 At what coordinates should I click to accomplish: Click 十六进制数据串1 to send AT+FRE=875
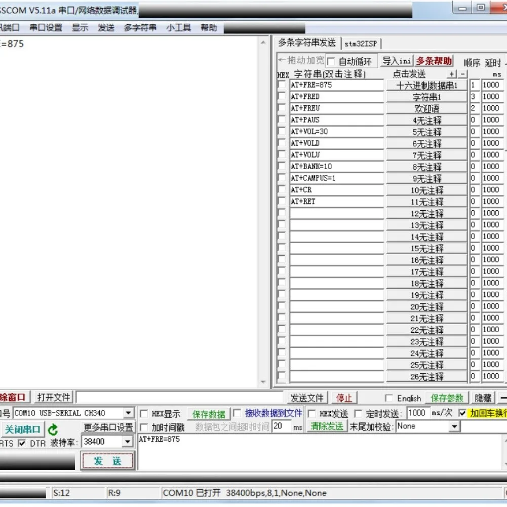click(426, 85)
